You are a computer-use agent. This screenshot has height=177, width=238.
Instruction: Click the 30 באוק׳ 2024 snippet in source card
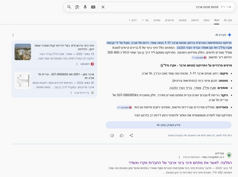click(x=63, y=85)
